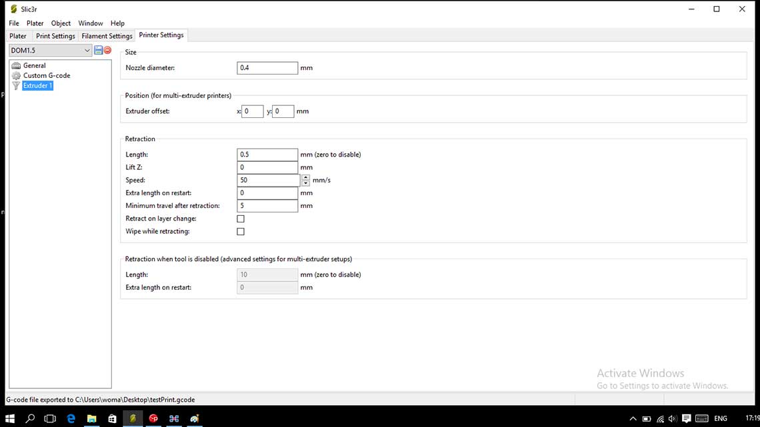The height and width of the screenshot is (427, 760).
Task: Open the Action Center notifications
Action: [686, 419]
